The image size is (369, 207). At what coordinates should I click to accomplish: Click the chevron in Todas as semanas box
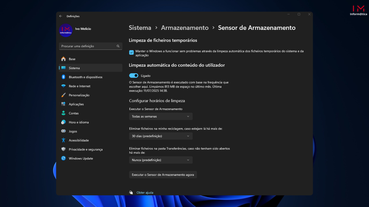click(188, 116)
